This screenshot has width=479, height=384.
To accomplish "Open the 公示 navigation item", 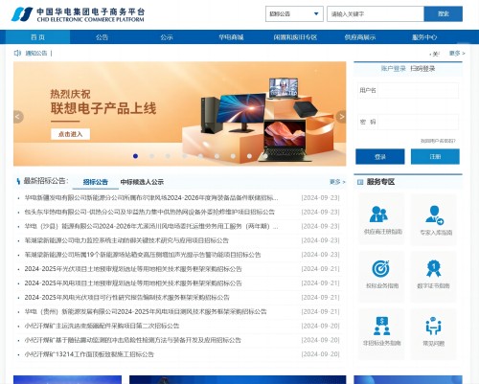I will (167, 37).
